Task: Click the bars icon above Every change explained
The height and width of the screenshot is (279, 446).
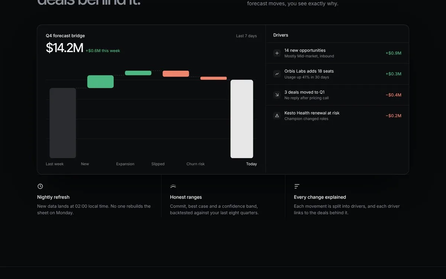Action: 297,186
